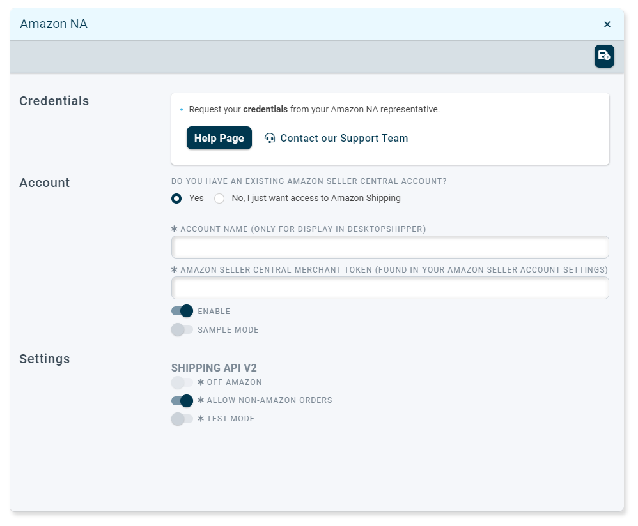This screenshot has width=638, height=526.
Task: Click the Settings section heading
Action: coord(45,359)
